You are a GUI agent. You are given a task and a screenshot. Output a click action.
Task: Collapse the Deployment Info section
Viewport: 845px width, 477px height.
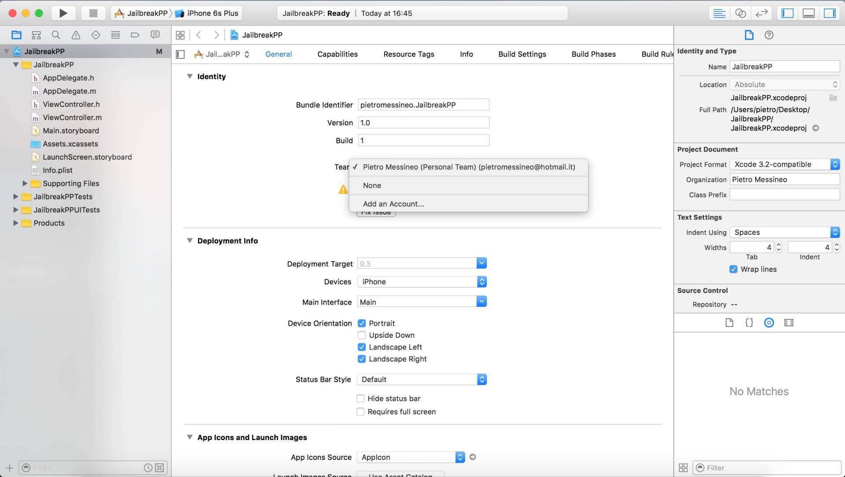(x=190, y=240)
